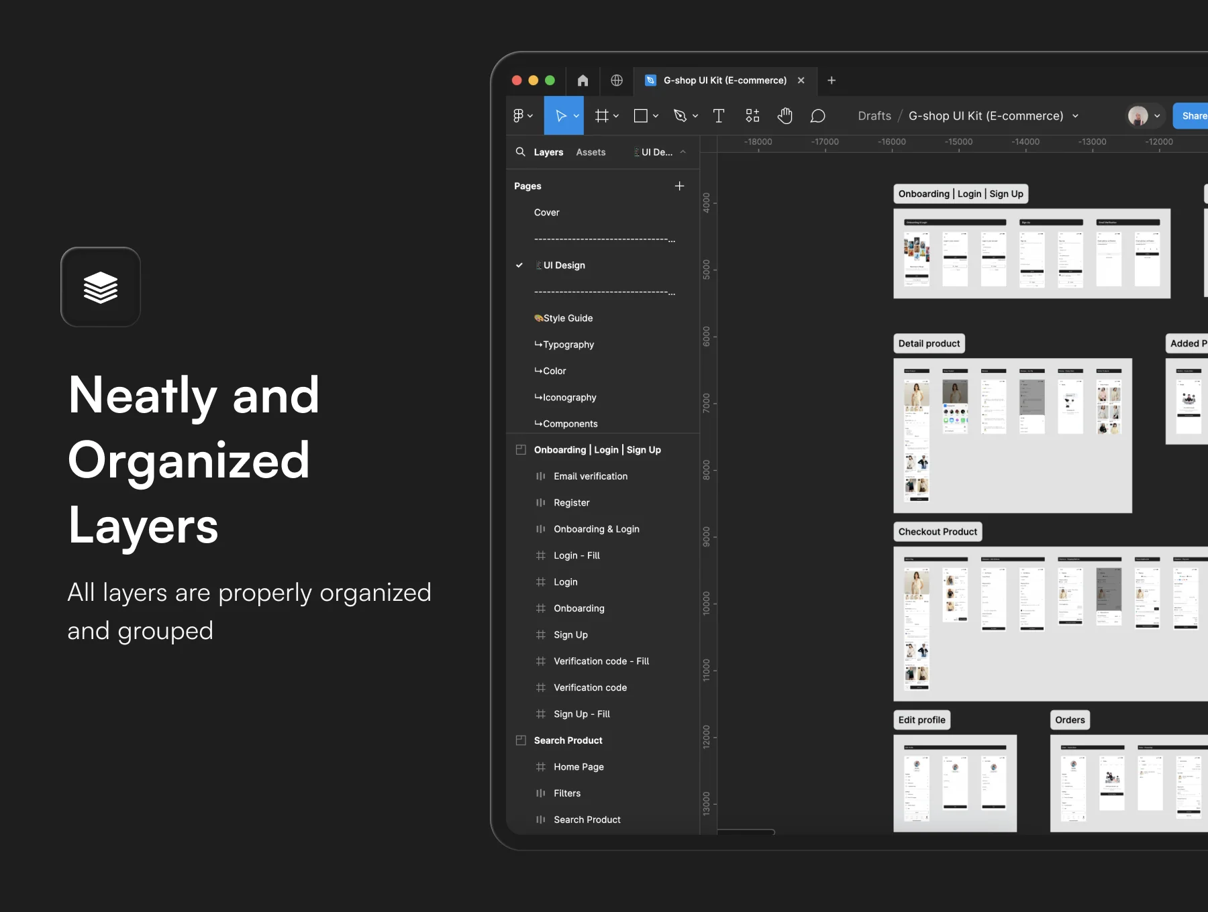
Task: Click the frame icon beside Verification code
Action: (541, 687)
